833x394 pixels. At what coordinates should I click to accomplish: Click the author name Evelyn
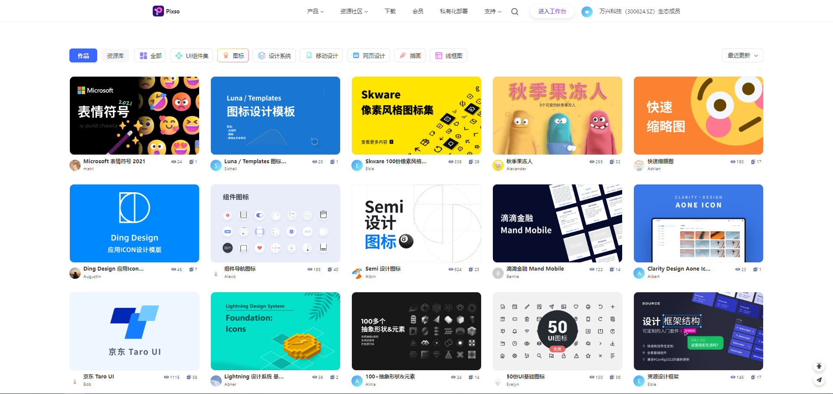[x=513, y=384]
